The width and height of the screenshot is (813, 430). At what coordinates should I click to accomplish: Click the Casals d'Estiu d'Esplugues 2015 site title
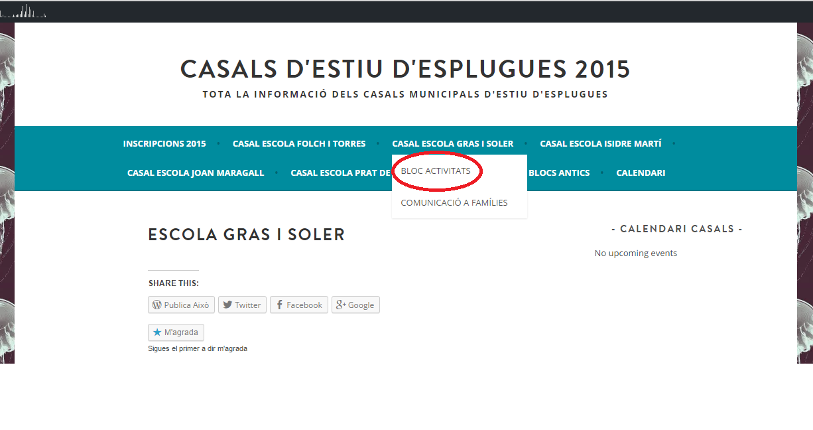click(x=405, y=69)
